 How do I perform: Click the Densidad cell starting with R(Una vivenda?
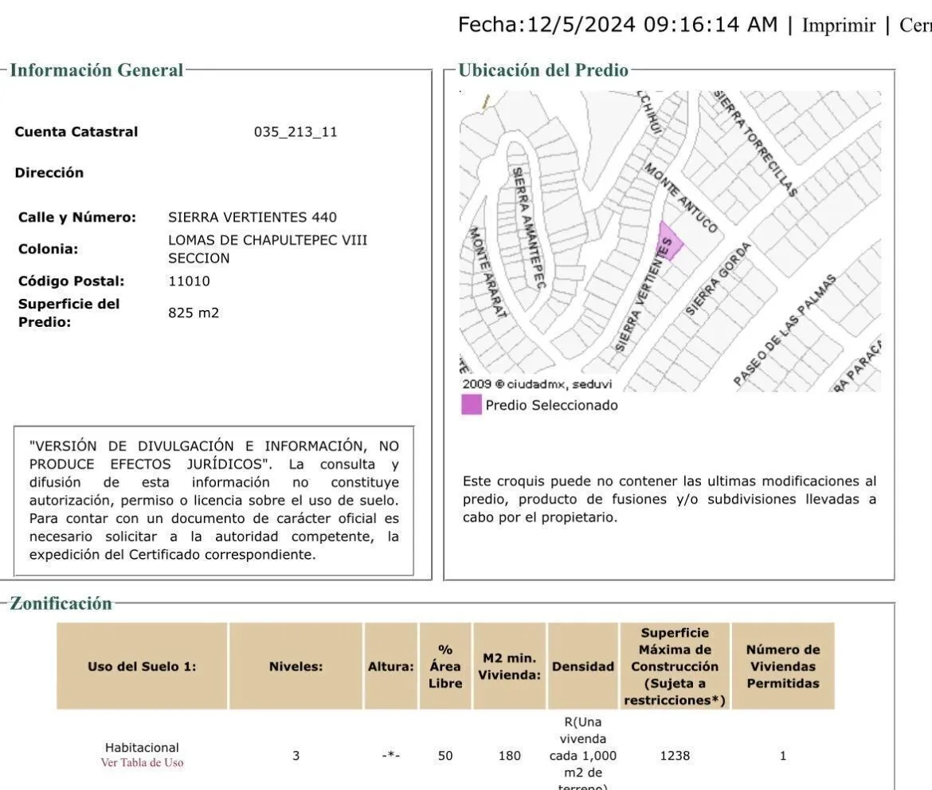point(583,753)
